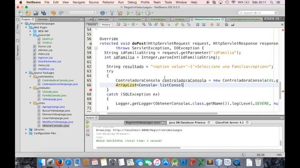The height and width of the screenshot is (168, 300).
Task: Open the Run Project dropdown arrow
Action: [132, 13]
